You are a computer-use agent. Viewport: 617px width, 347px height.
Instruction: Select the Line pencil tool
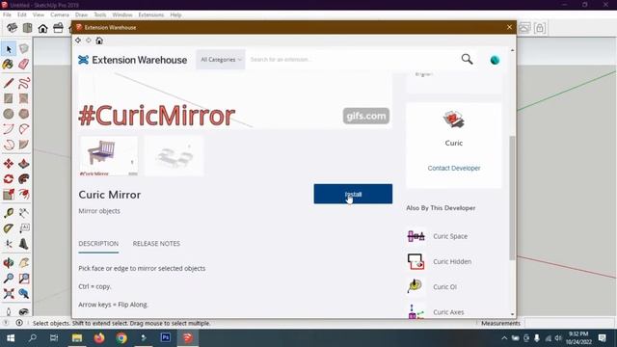(9, 83)
